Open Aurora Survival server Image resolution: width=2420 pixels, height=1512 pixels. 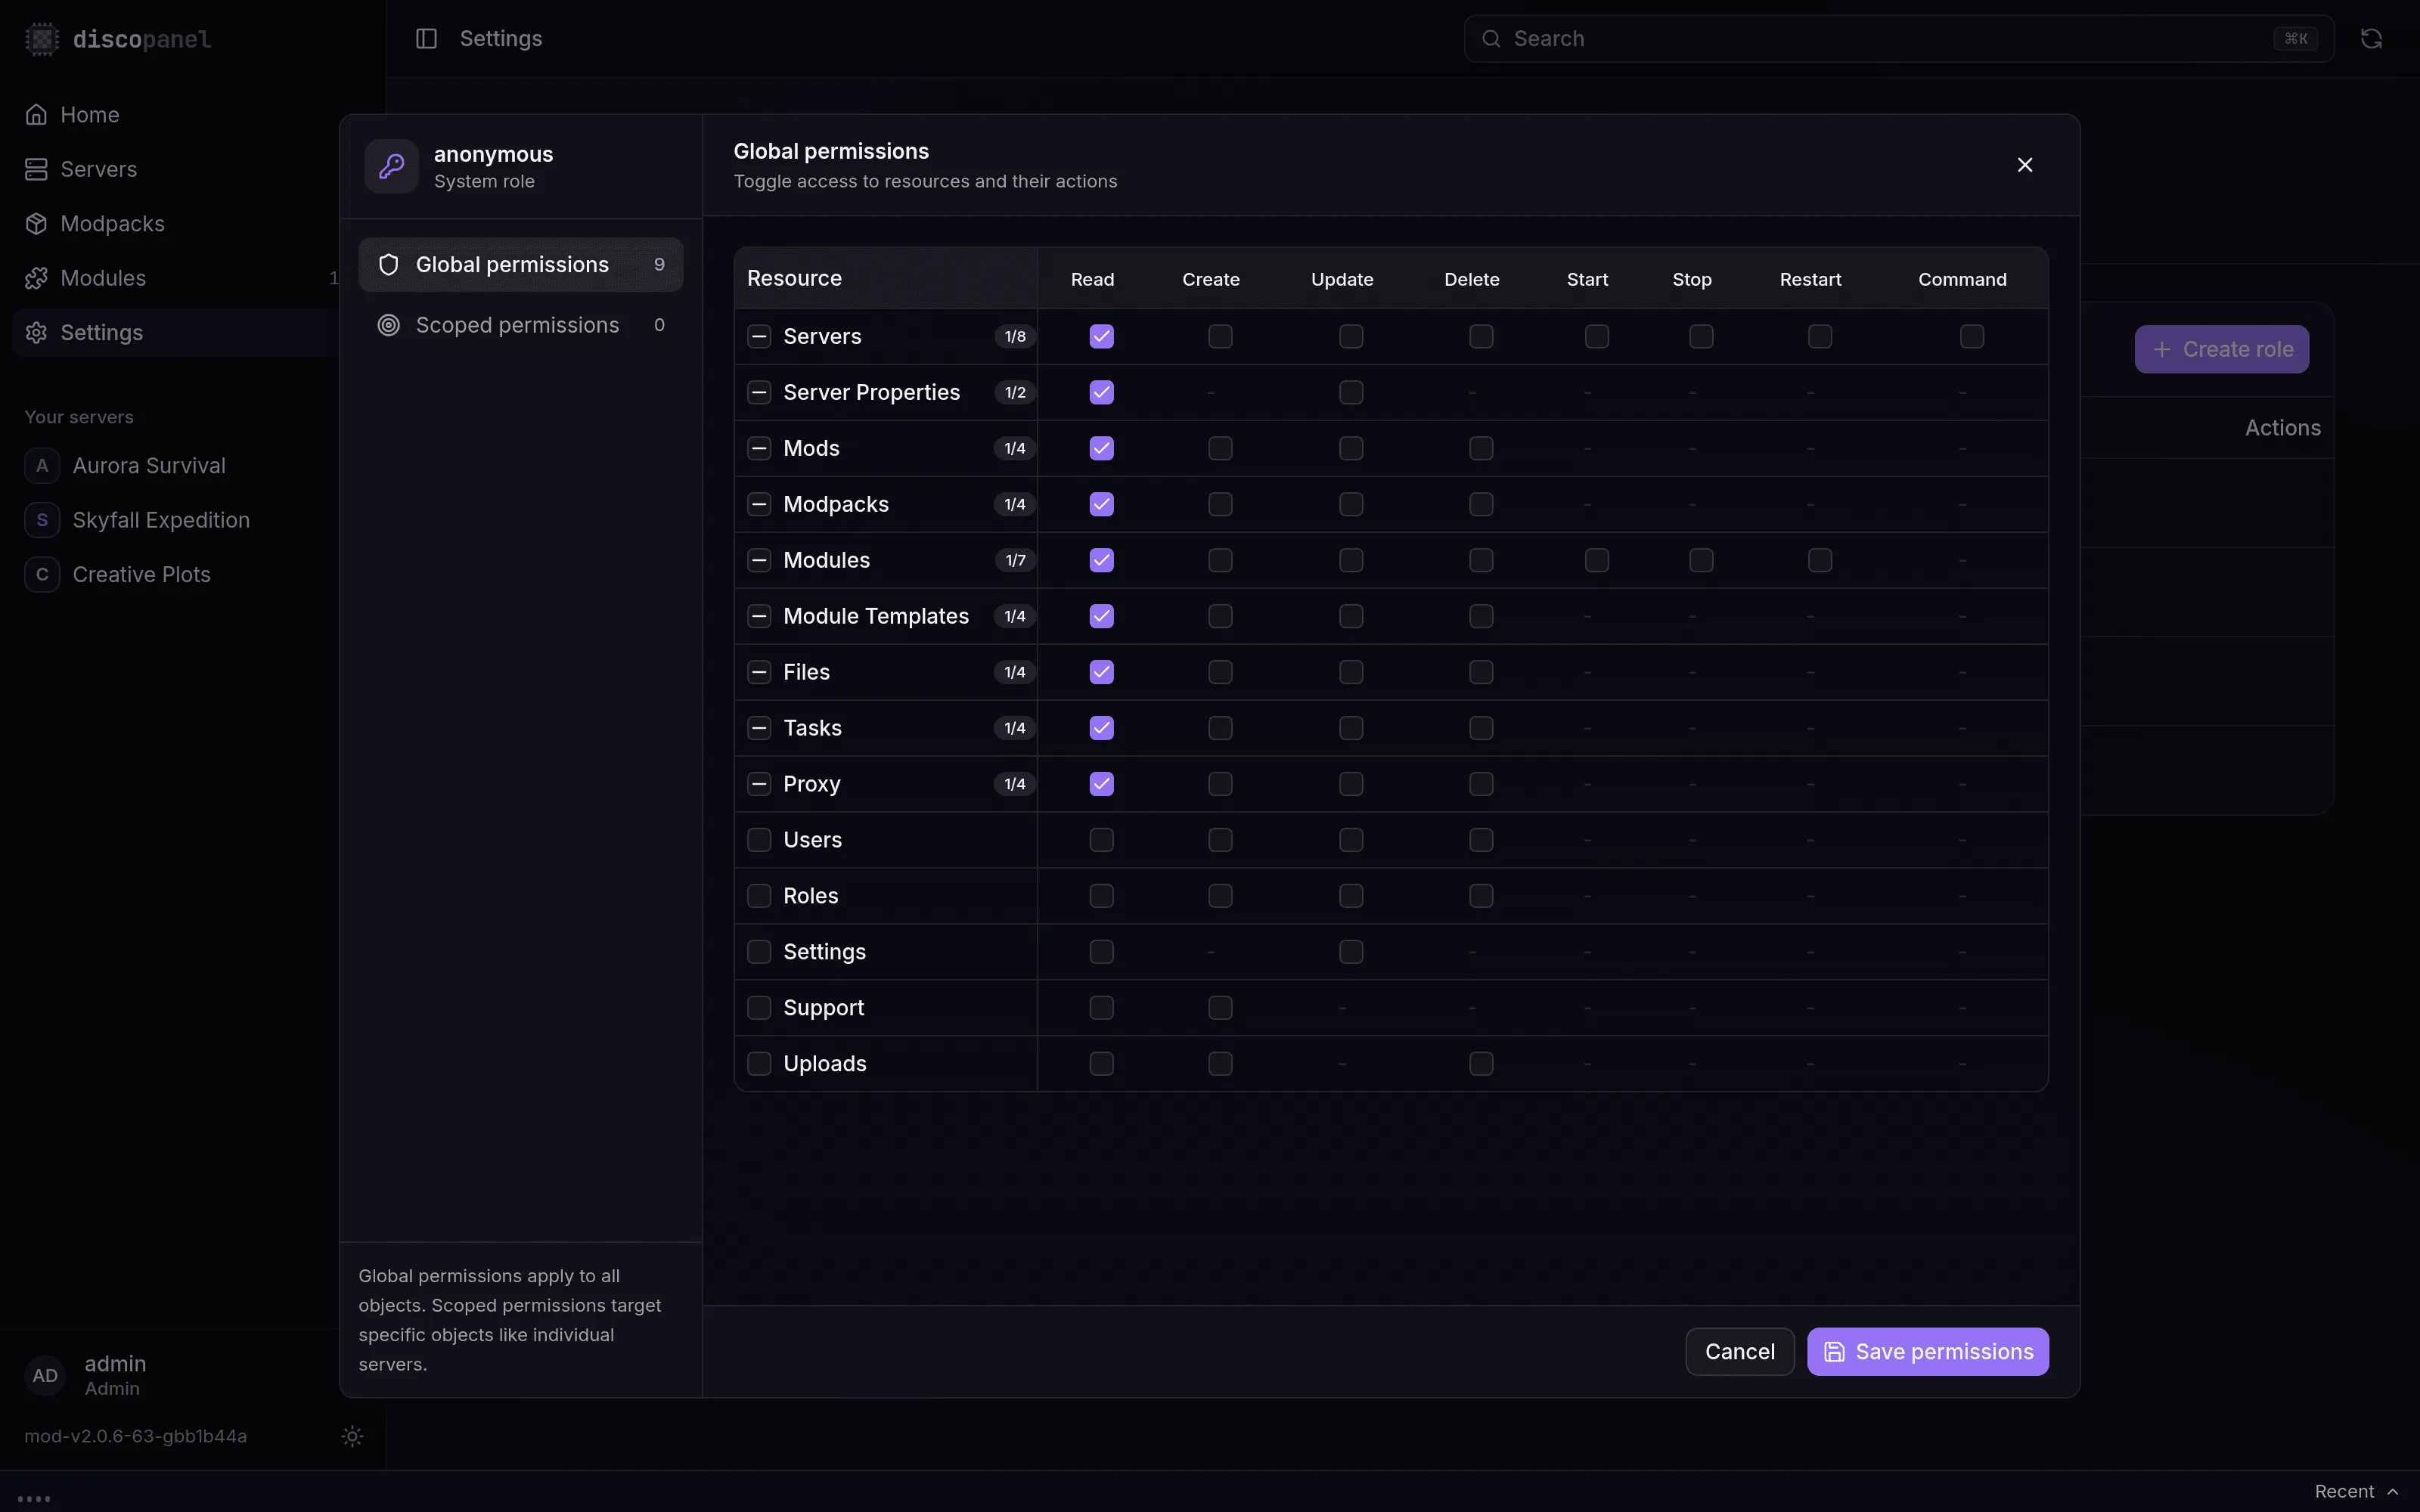click(x=149, y=466)
